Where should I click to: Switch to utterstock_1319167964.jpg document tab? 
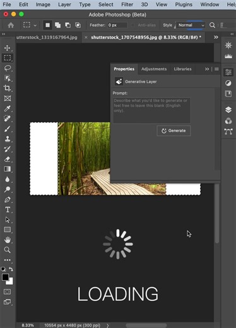(47, 37)
